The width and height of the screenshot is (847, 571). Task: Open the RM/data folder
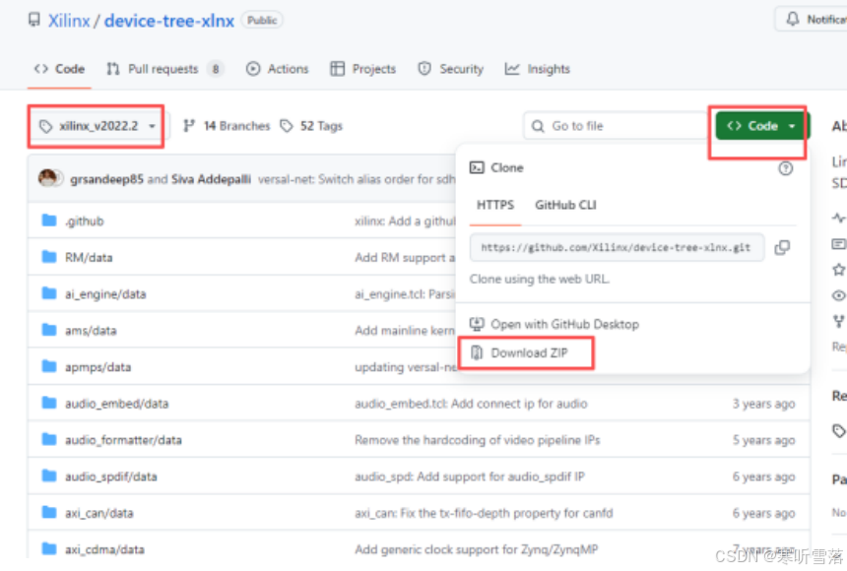89,258
